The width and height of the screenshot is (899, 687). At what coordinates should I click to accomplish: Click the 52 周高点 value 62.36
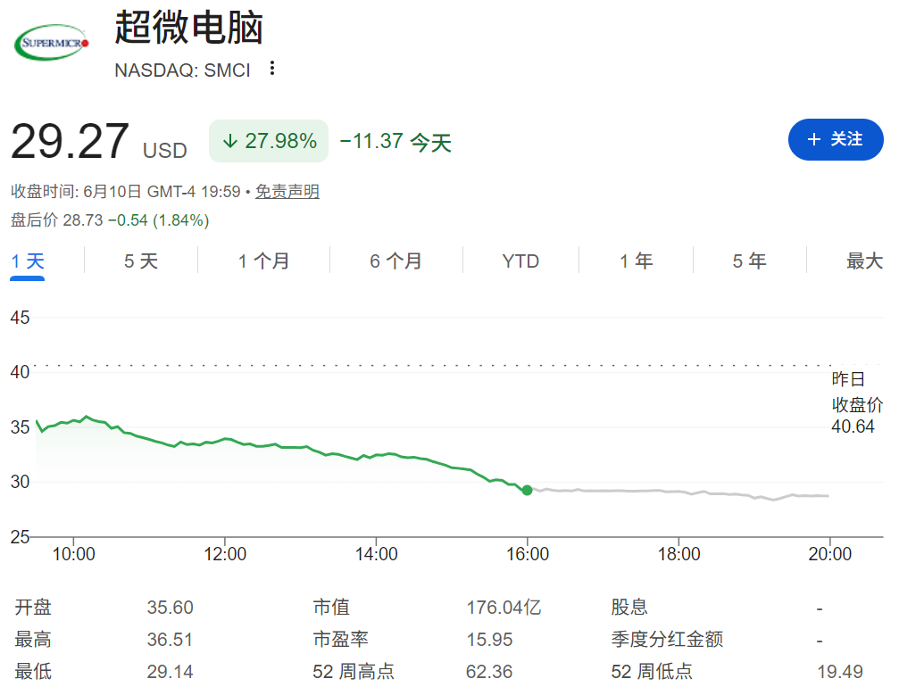pyautogui.click(x=489, y=672)
